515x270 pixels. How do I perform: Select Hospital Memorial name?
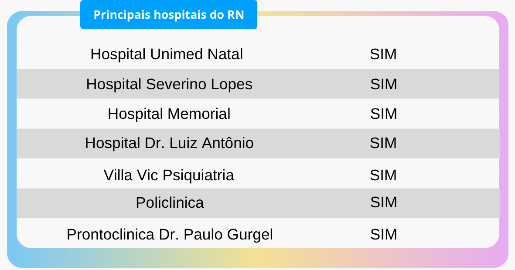169,114
